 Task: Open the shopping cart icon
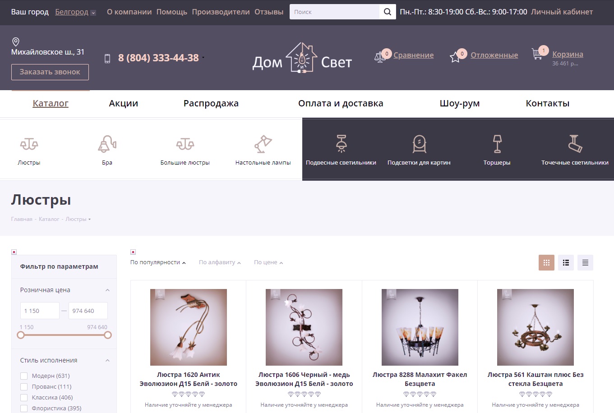click(537, 54)
